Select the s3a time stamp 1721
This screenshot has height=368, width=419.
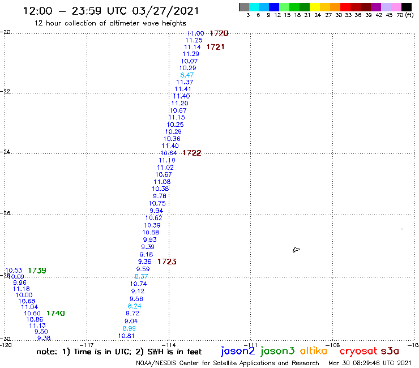215,47
